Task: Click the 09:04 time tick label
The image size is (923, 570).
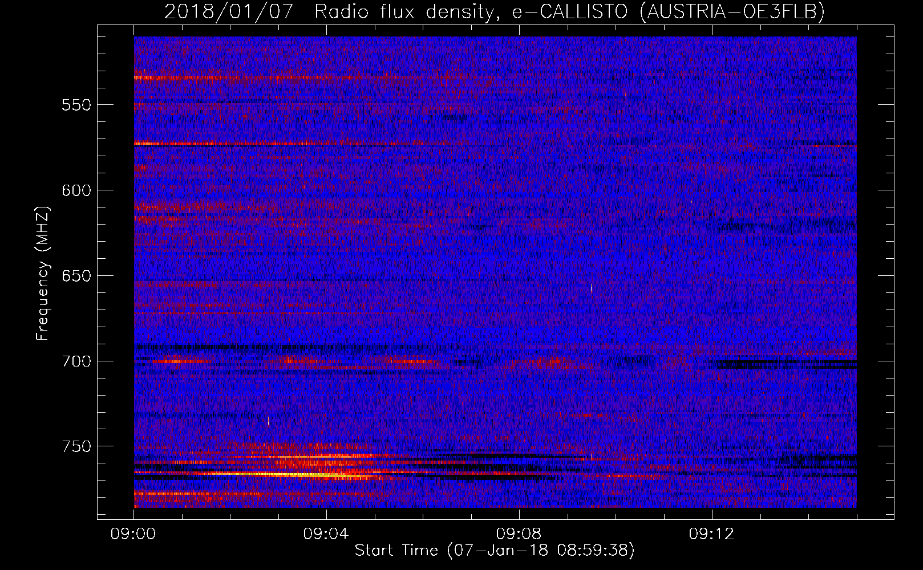Action: (x=326, y=534)
